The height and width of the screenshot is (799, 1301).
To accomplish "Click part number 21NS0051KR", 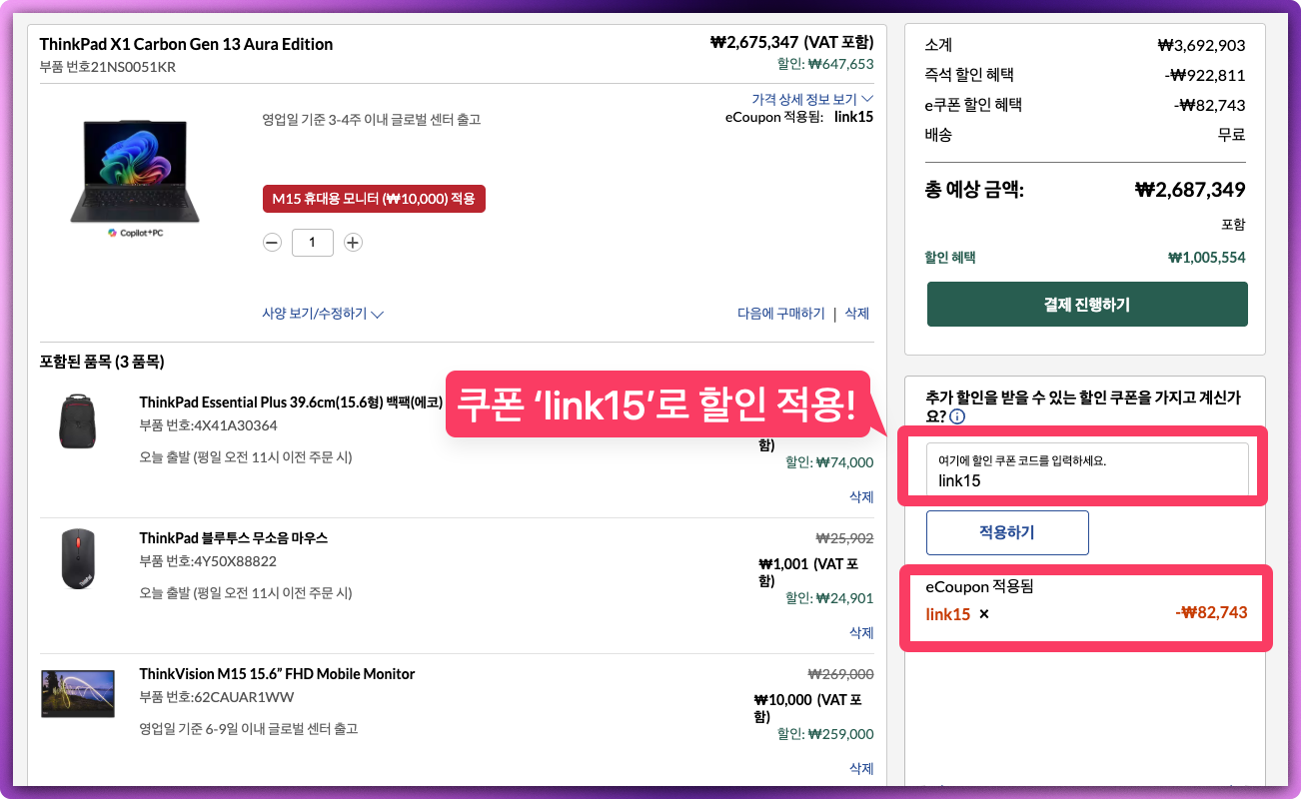I will [x=134, y=67].
